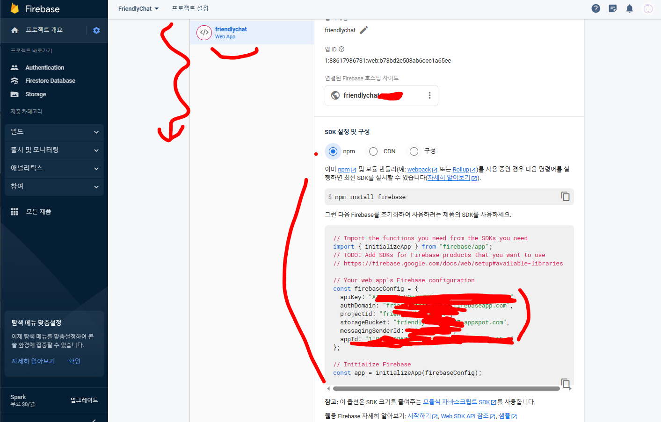Click the user account avatar
Image resolution: width=661 pixels, height=422 pixels.
pyautogui.click(x=648, y=8)
